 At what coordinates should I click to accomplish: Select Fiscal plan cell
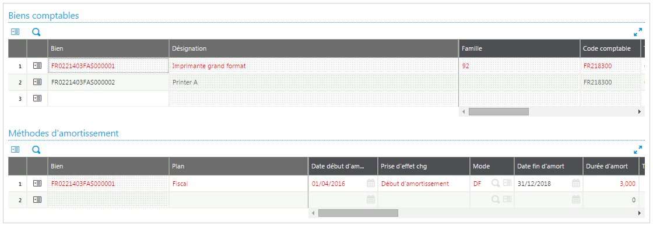pos(238,184)
